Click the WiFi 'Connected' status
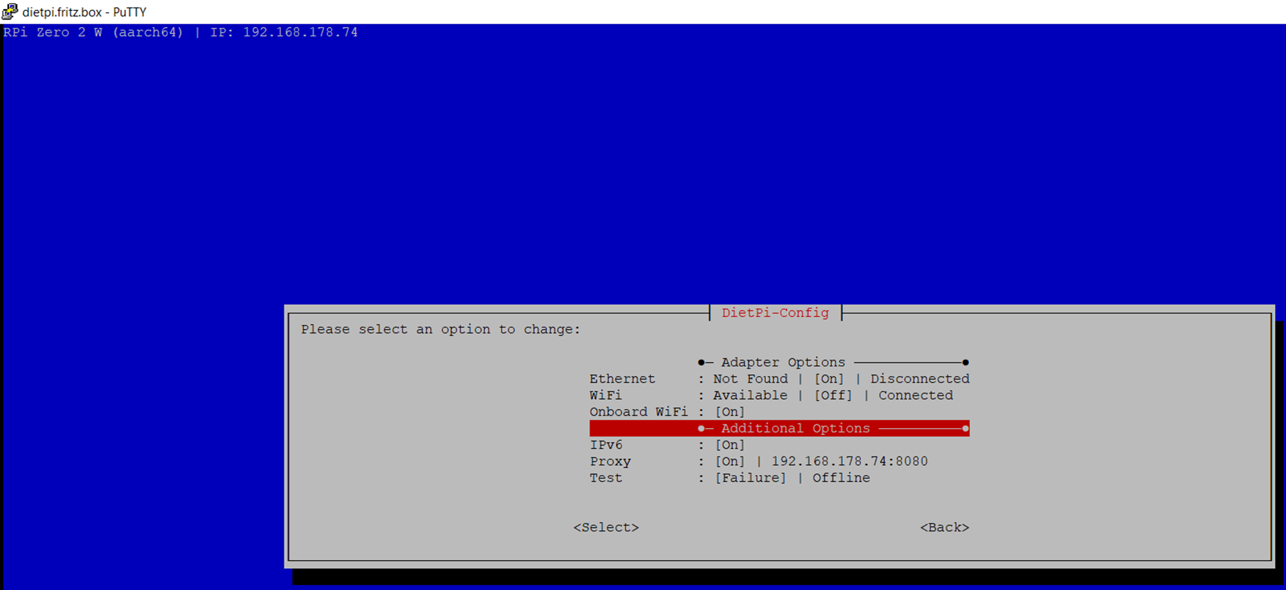Viewport: 1286px width, 590px height. pyautogui.click(x=916, y=395)
